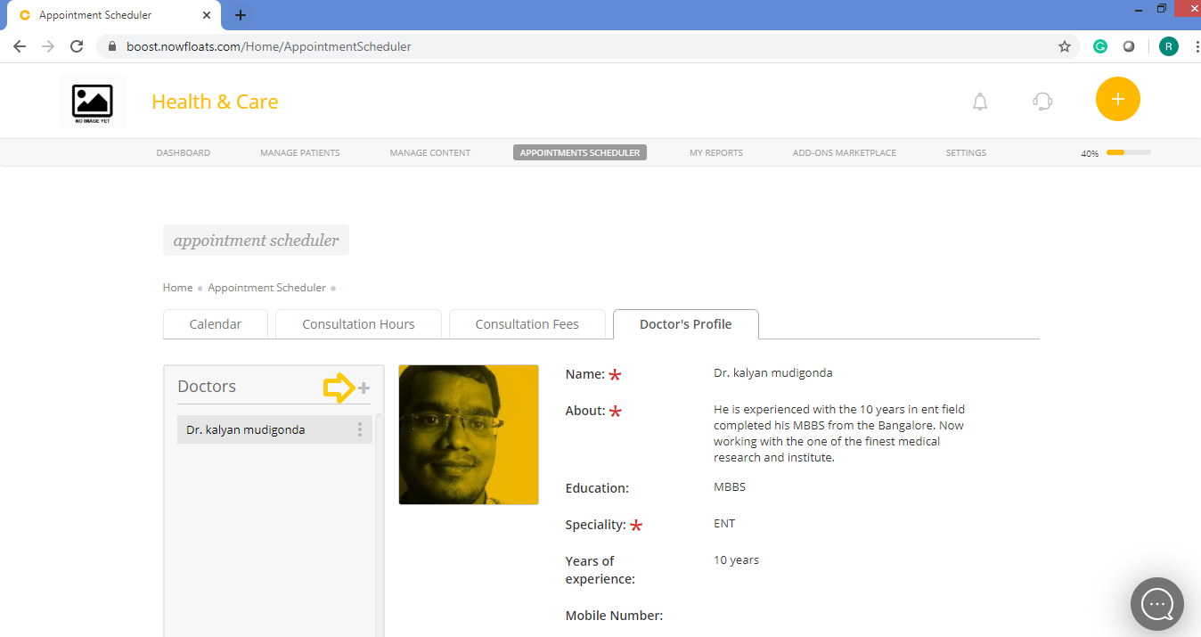
Task: Open the chat widget bubble
Action: pos(1157,605)
